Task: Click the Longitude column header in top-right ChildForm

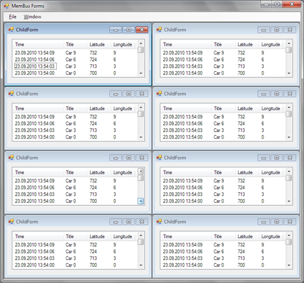Action: click(271, 45)
